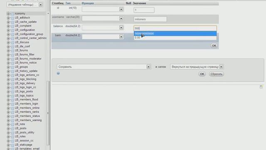Image resolution: width=266 pixels, height=150 pixels.
Task: Open the LB_logs_blocking table
Action: point(25,79)
